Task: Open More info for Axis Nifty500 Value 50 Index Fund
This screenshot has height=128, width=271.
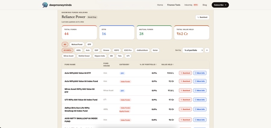Action: (200, 81)
